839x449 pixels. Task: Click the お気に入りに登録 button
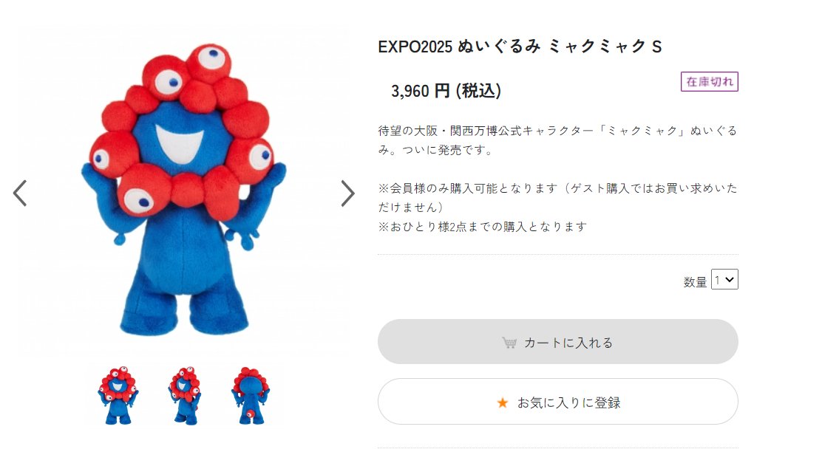point(557,402)
